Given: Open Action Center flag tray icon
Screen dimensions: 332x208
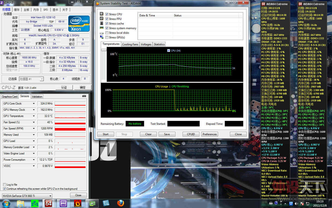Looking at the screenshot, I should [x=302, y=203].
